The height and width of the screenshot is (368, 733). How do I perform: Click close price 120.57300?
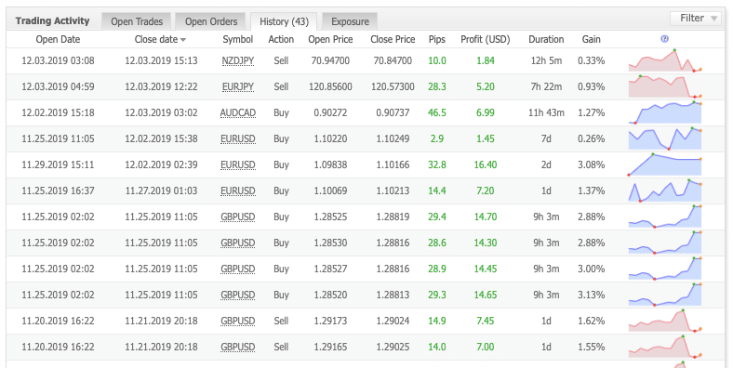[393, 86]
